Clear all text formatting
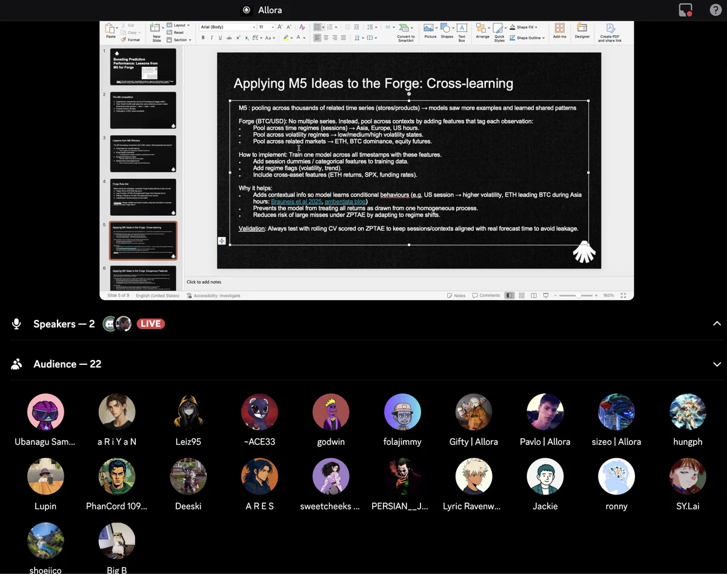The width and height of the screenshot is (727, 574). [302, 27]
